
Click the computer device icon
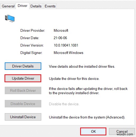click(x=10, y=18)
